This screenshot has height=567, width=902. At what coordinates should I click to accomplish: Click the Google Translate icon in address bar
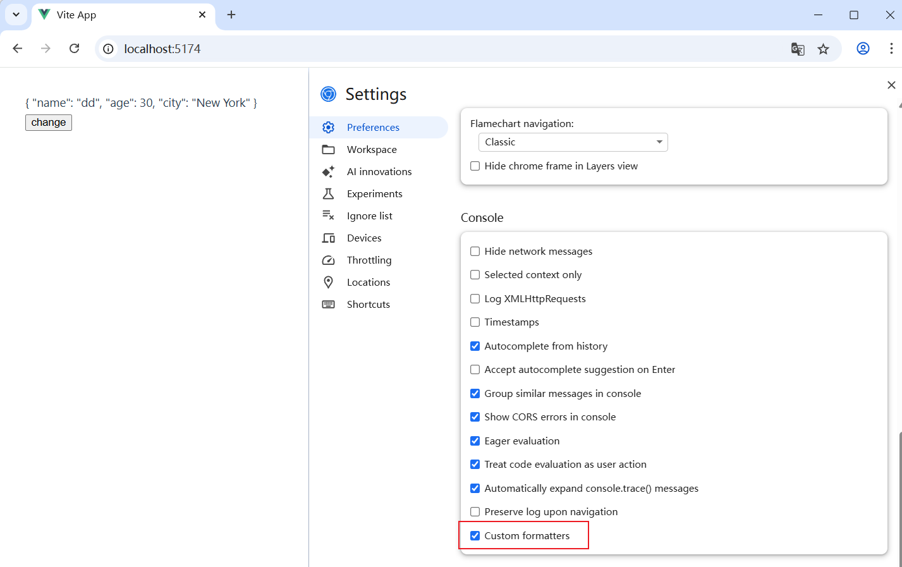(798, 49)
